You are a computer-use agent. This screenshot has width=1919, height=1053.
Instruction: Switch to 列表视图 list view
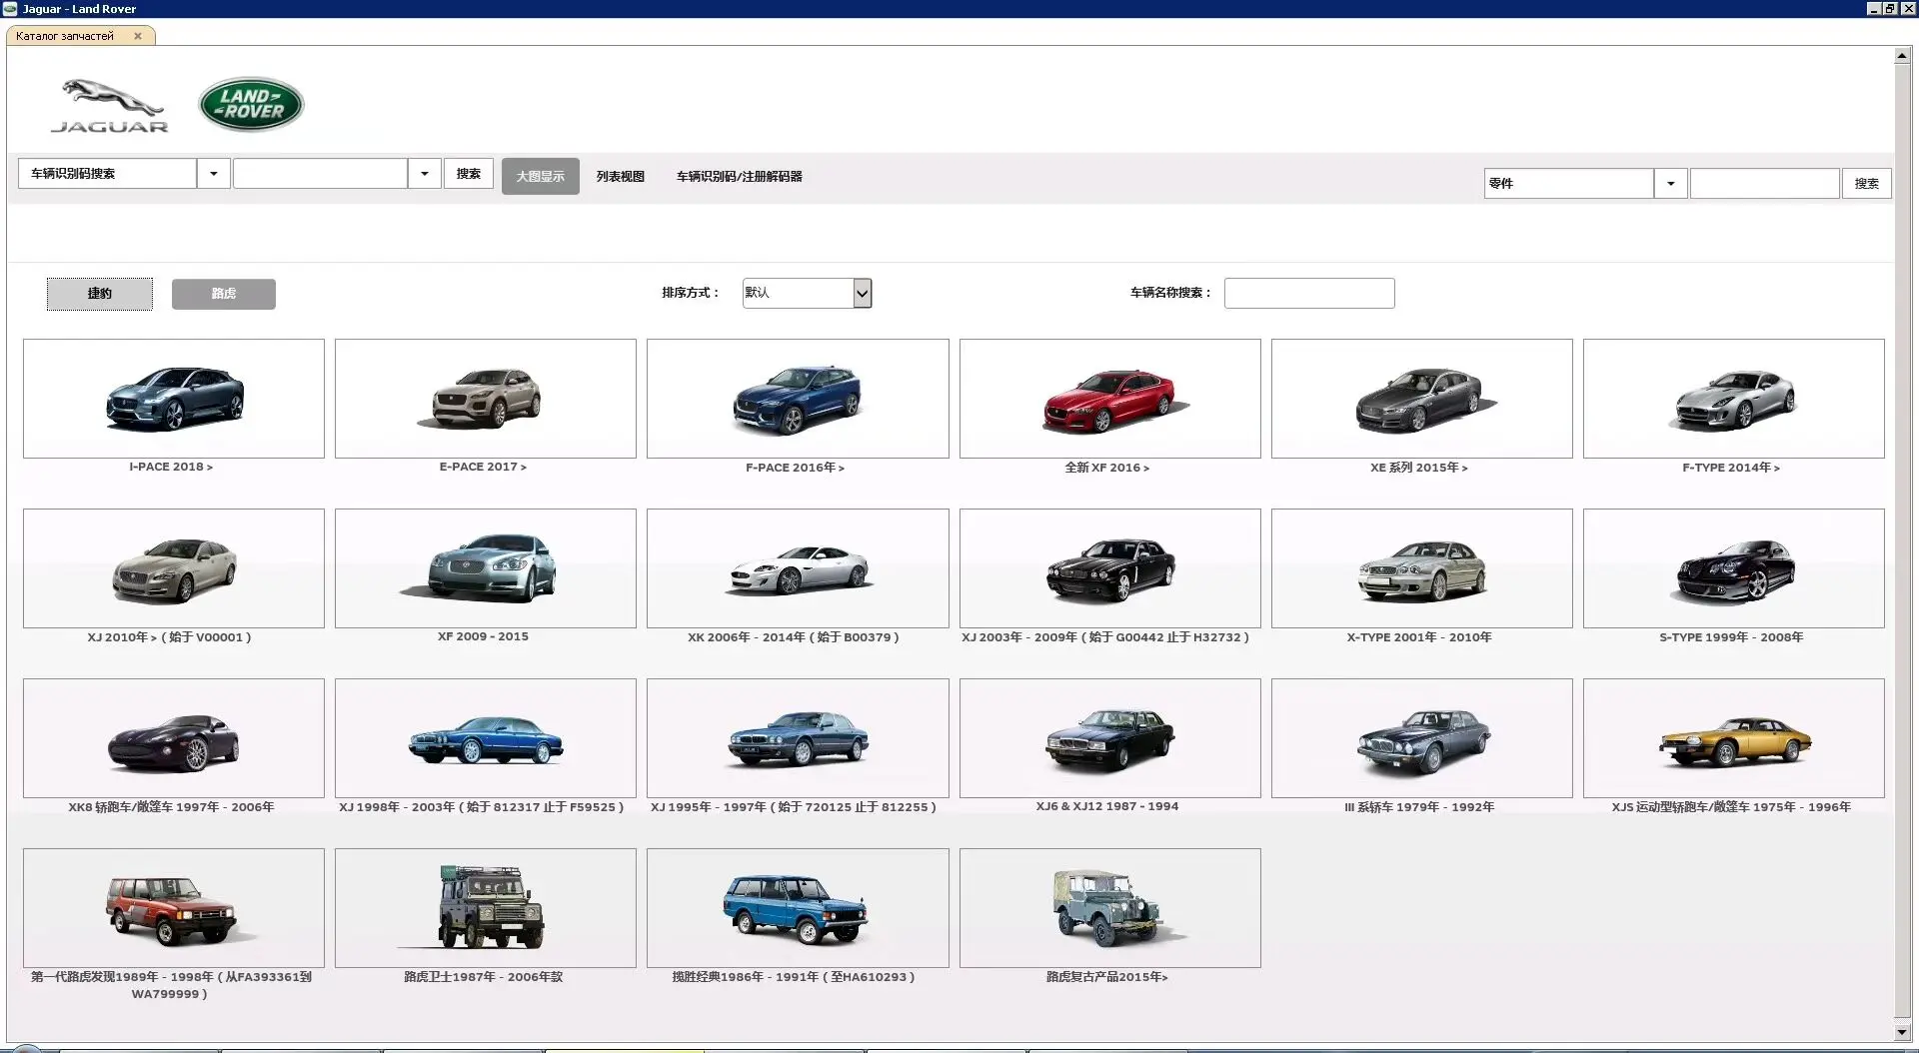pos(621,177)
